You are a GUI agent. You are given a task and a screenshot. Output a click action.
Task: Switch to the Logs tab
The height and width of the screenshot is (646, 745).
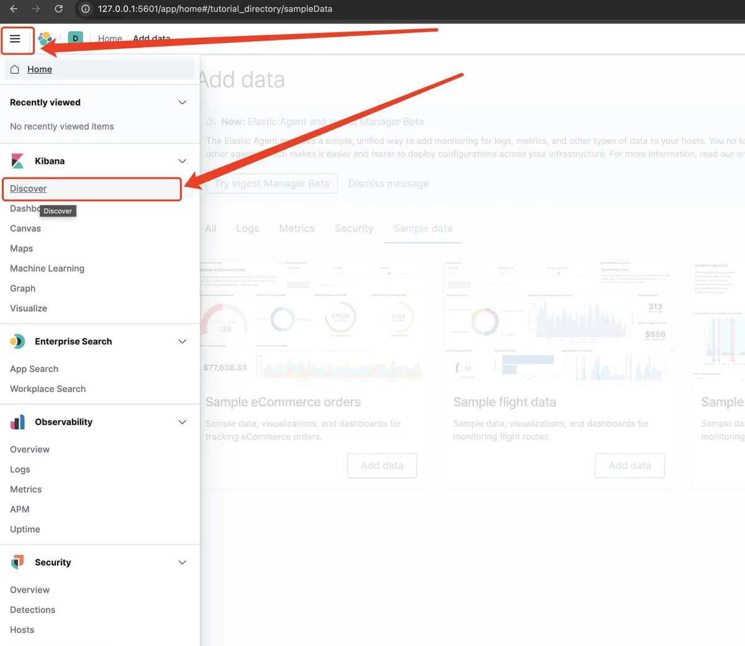248,228
